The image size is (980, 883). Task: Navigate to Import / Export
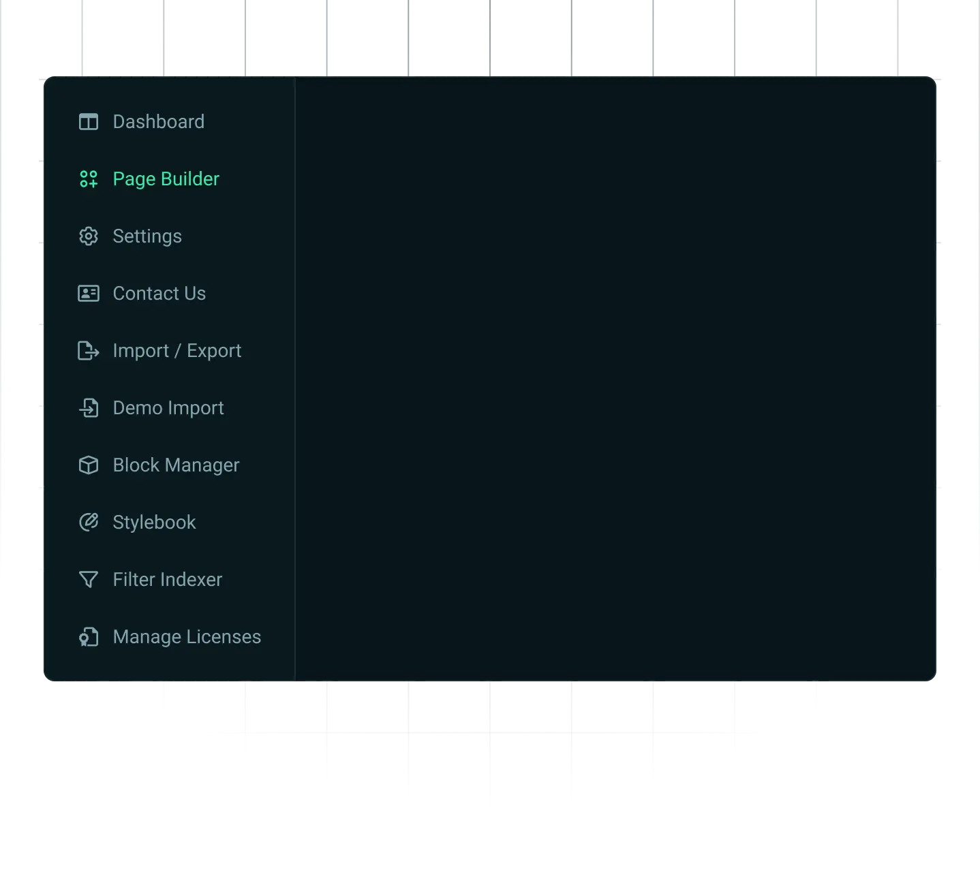pyautogui.click(x=177, y=351)
